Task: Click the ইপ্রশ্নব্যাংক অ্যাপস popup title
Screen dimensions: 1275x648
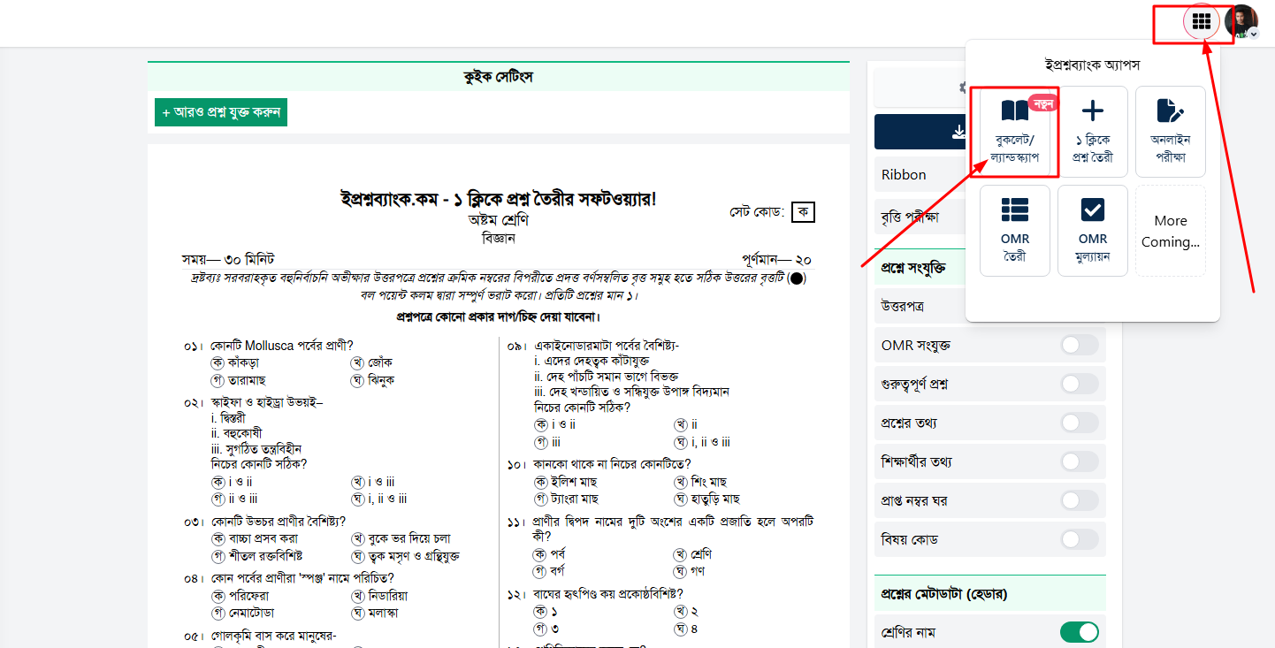Action: [x=1093, y=65]
